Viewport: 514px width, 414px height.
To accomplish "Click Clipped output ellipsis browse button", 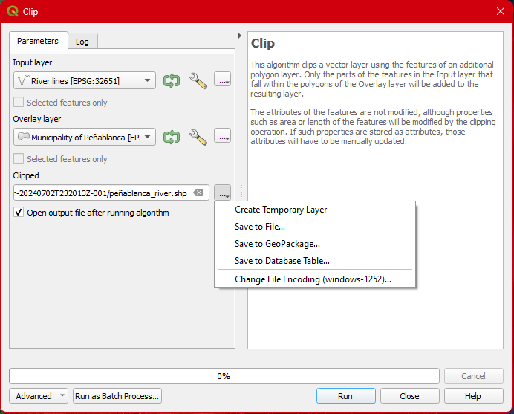I will [x=222, y=193].
